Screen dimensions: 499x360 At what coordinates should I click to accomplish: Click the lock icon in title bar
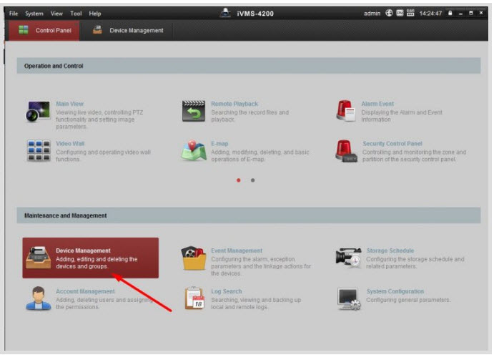click(x=451, y=14)
